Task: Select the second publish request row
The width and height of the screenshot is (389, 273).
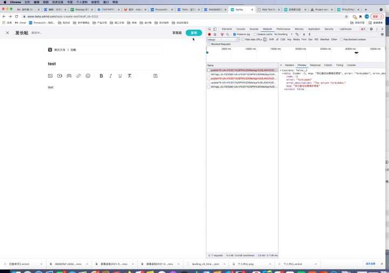Action: pos(242,78)
